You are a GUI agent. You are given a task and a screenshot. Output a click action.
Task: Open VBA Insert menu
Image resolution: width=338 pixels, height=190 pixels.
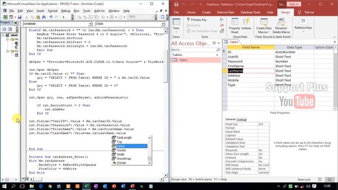coord(40,11)
